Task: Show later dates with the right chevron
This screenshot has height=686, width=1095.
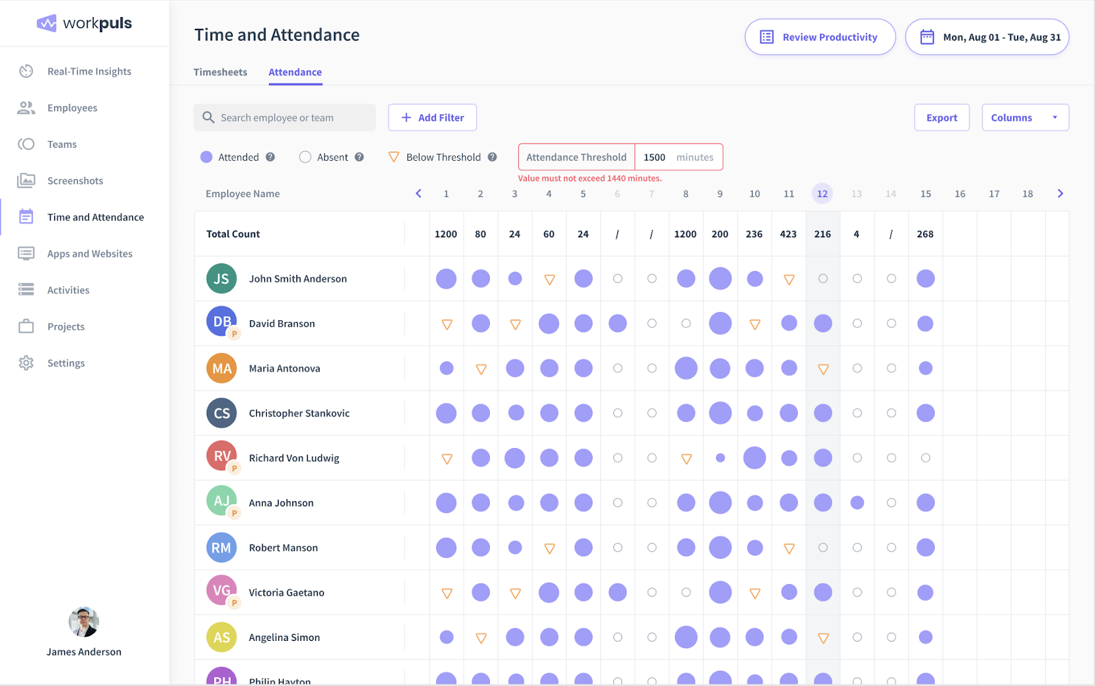Action: 1060,194
